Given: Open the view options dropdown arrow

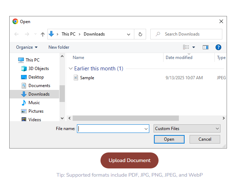Looking at the screenshot, I should click(x=194, y=47).
